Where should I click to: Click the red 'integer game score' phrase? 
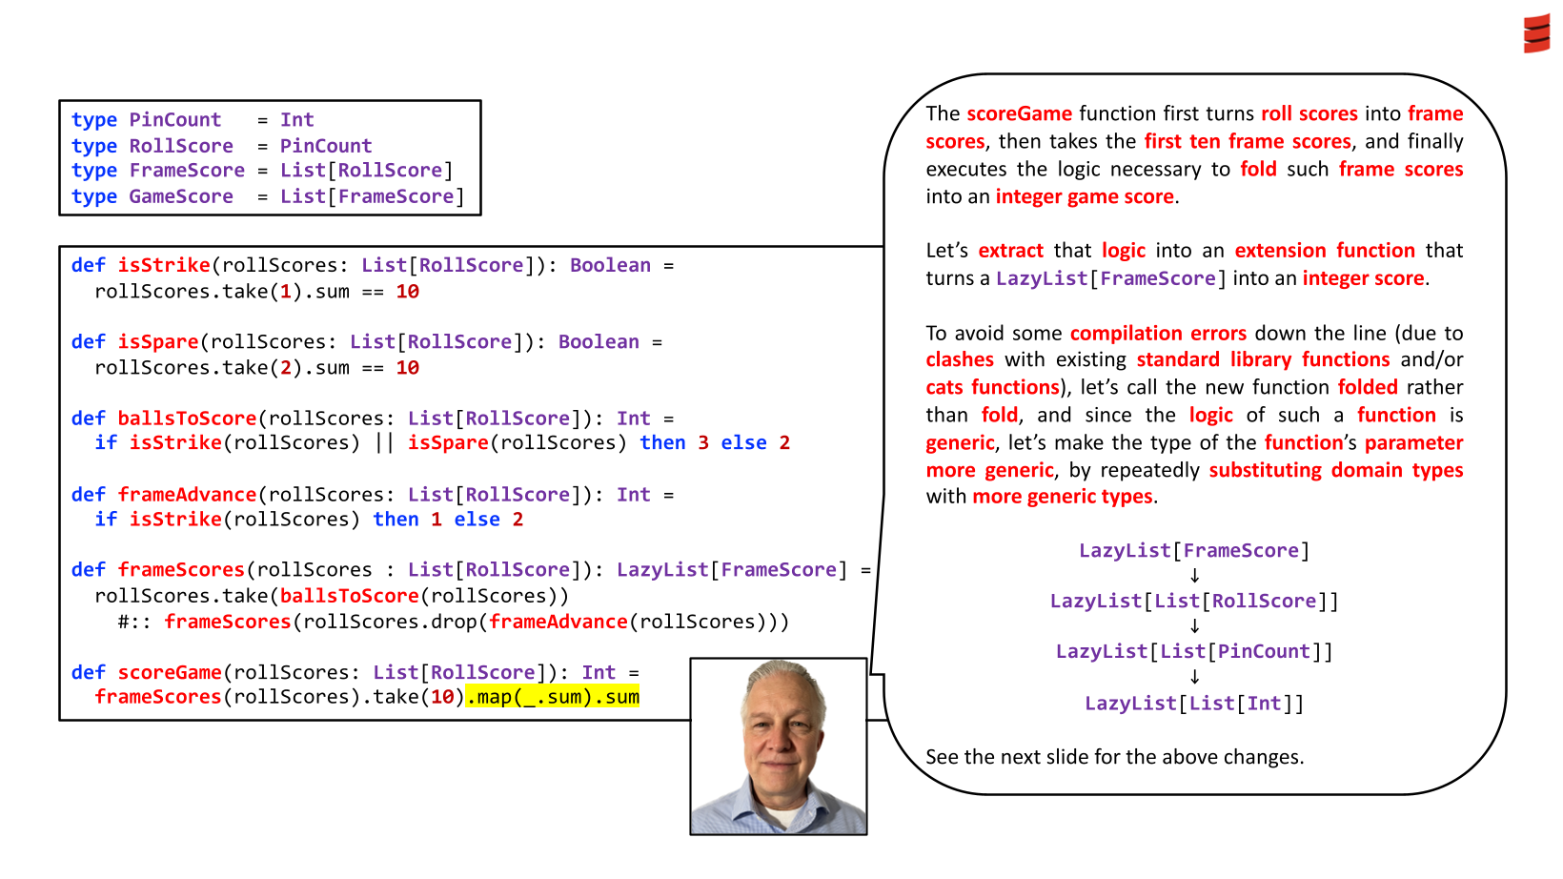1085,196
